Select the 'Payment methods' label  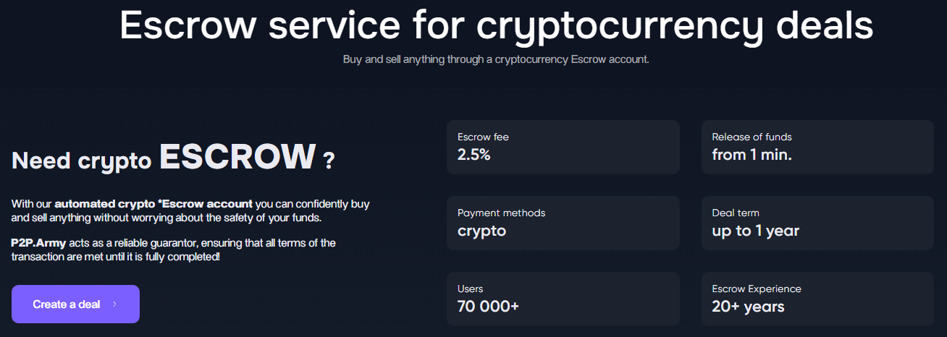[501, 213]
